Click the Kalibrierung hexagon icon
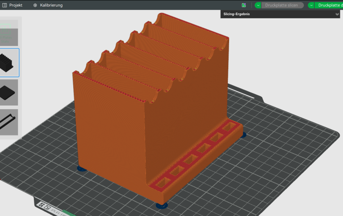The width and height of the screenshot is (343, 216). [x=35, y=5]
